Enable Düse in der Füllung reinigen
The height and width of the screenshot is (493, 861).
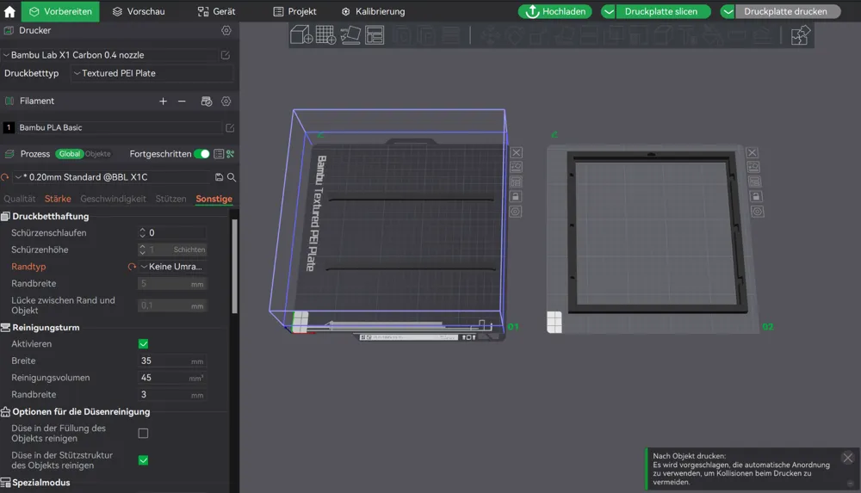(143, 434)
